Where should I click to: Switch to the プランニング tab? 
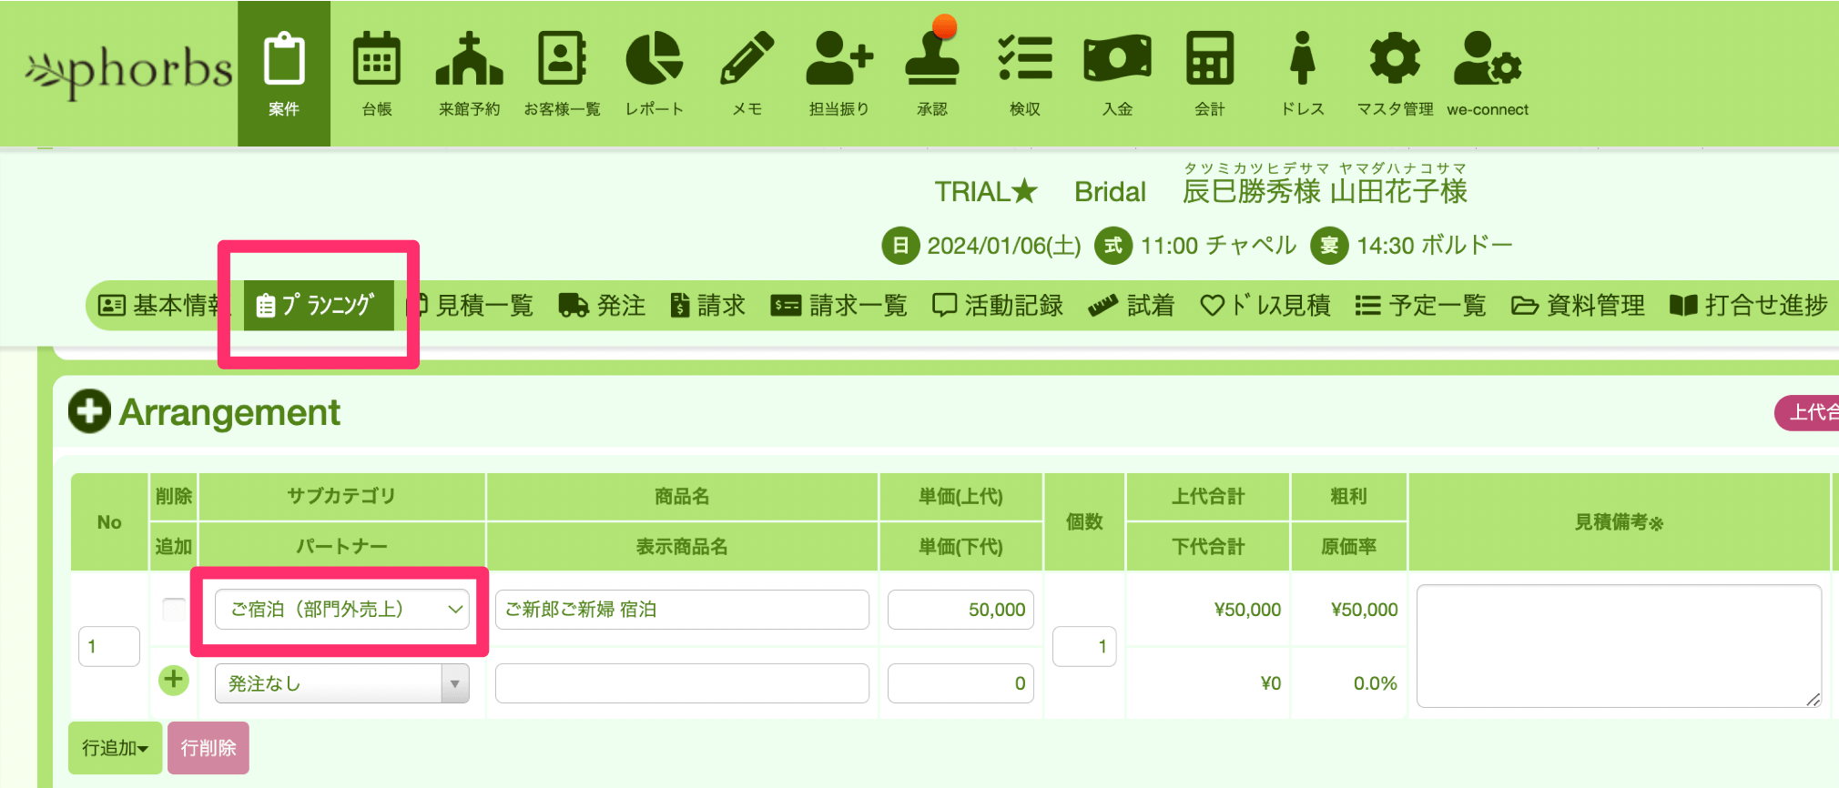[319, 305]
